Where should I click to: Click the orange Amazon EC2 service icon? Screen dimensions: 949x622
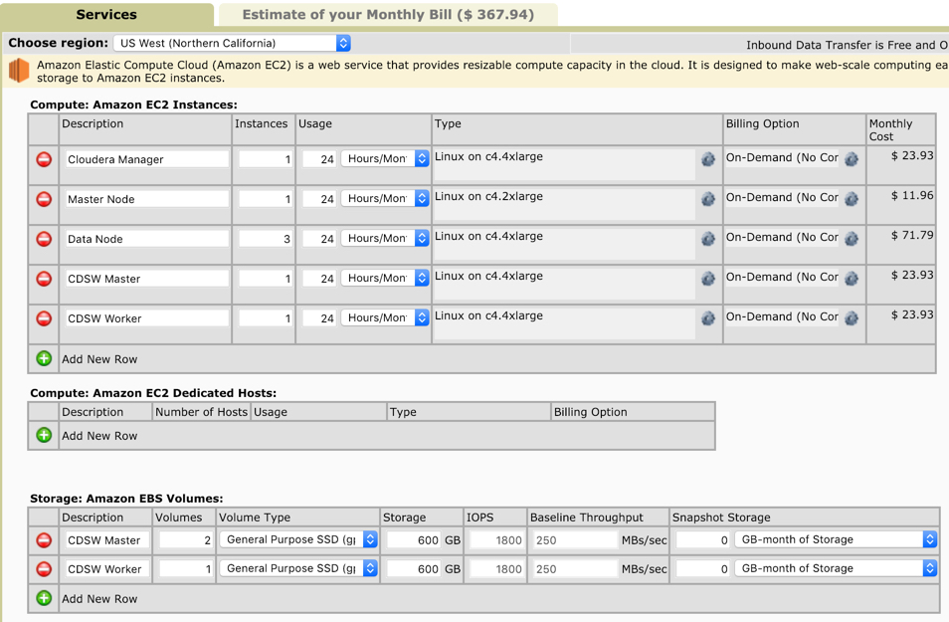point(19,71)
